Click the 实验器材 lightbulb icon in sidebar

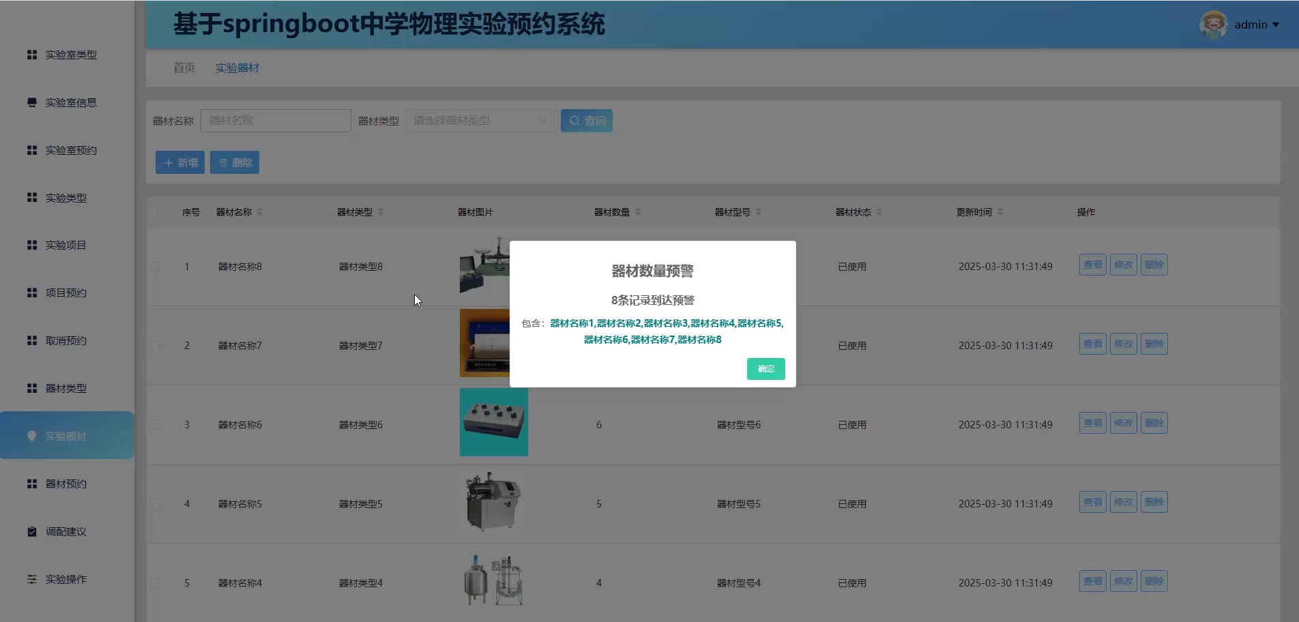tap(32, 436)
